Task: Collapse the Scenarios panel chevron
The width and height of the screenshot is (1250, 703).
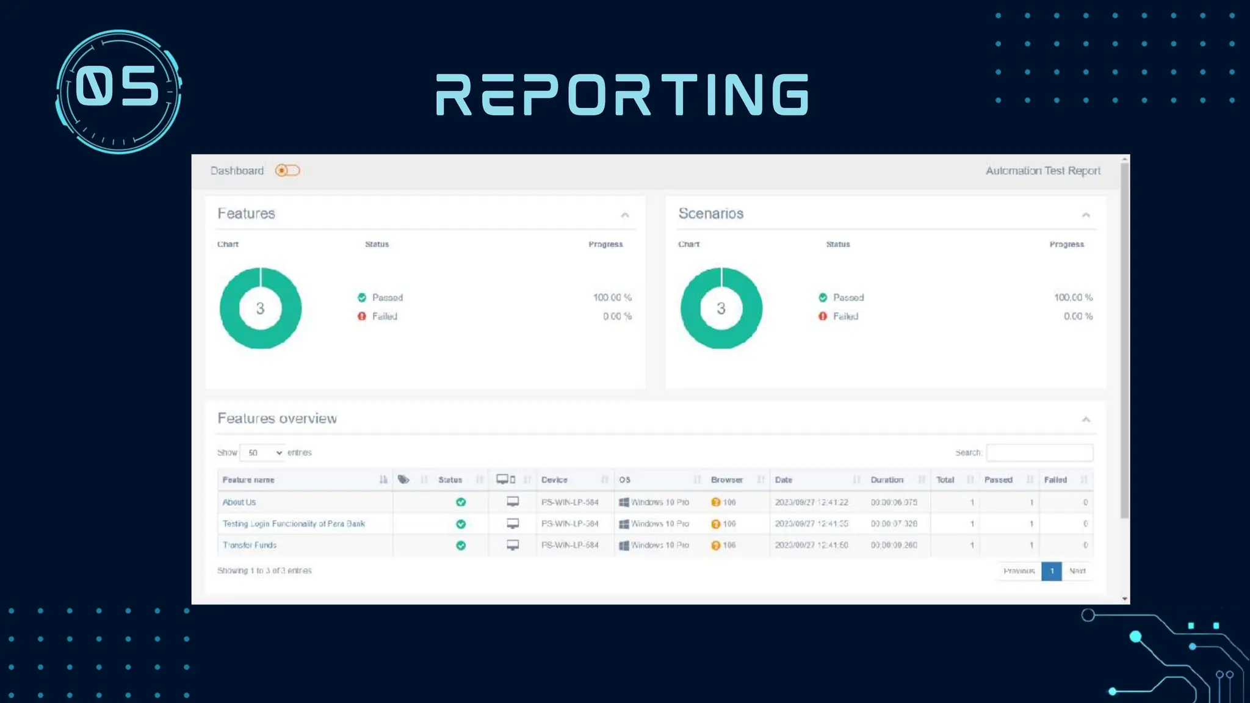Action: tap(1086, 215)
